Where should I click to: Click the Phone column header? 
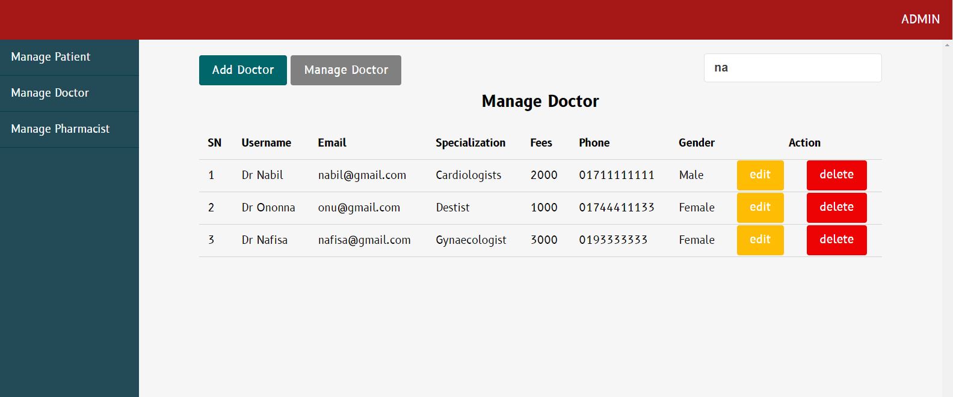pyautogui.click(x=594, y=143)
